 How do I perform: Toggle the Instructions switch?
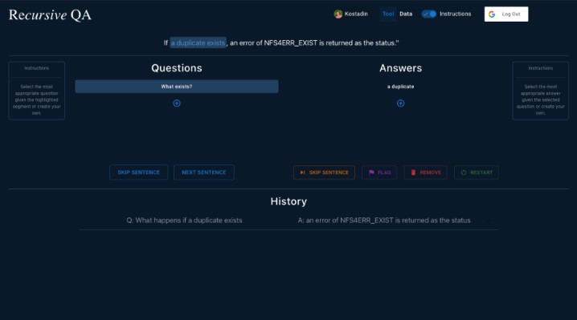tap(428, 14)
